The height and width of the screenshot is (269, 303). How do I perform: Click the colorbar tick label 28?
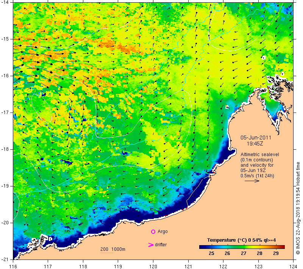click(259, 253)
